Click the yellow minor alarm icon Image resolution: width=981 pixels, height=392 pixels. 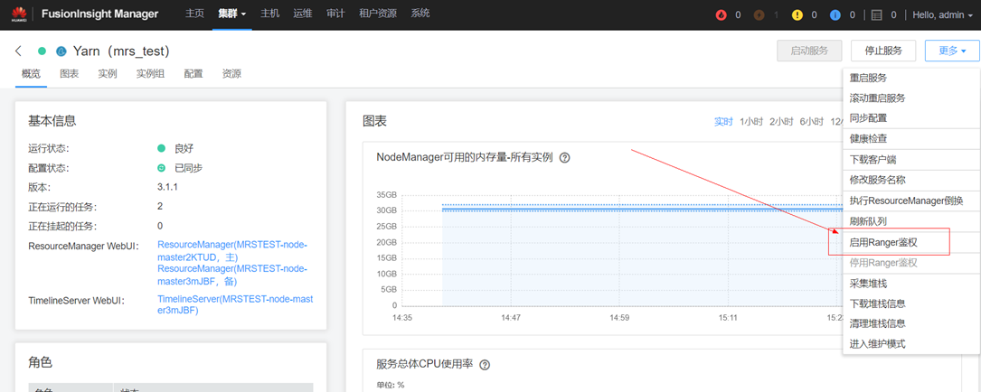pyautogui.click(x=797, y=14)
